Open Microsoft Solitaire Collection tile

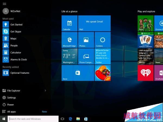point(146,40)
